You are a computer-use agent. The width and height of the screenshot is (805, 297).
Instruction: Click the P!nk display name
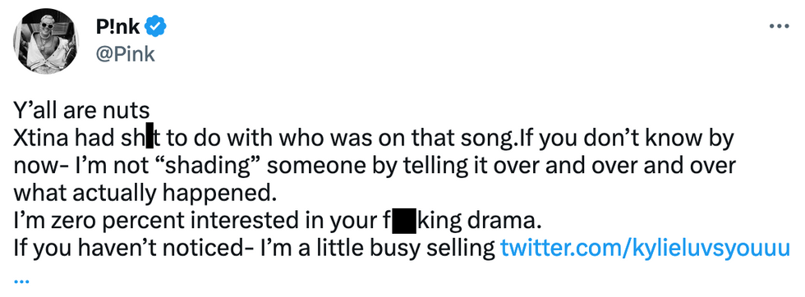pyautogui.click(x=117, y=27)
